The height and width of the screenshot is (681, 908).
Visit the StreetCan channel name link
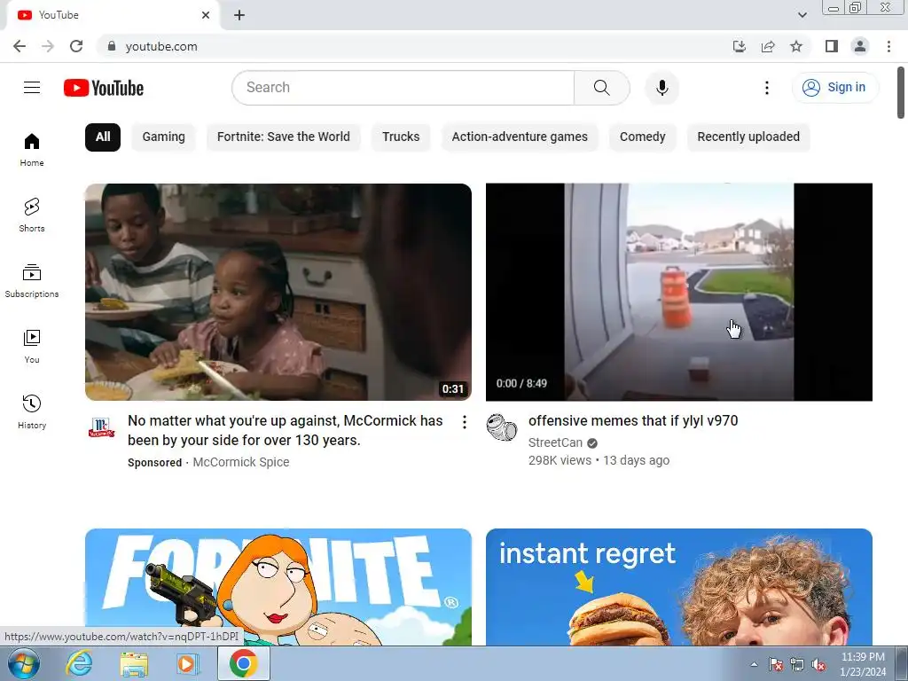[x=555, y=442]
